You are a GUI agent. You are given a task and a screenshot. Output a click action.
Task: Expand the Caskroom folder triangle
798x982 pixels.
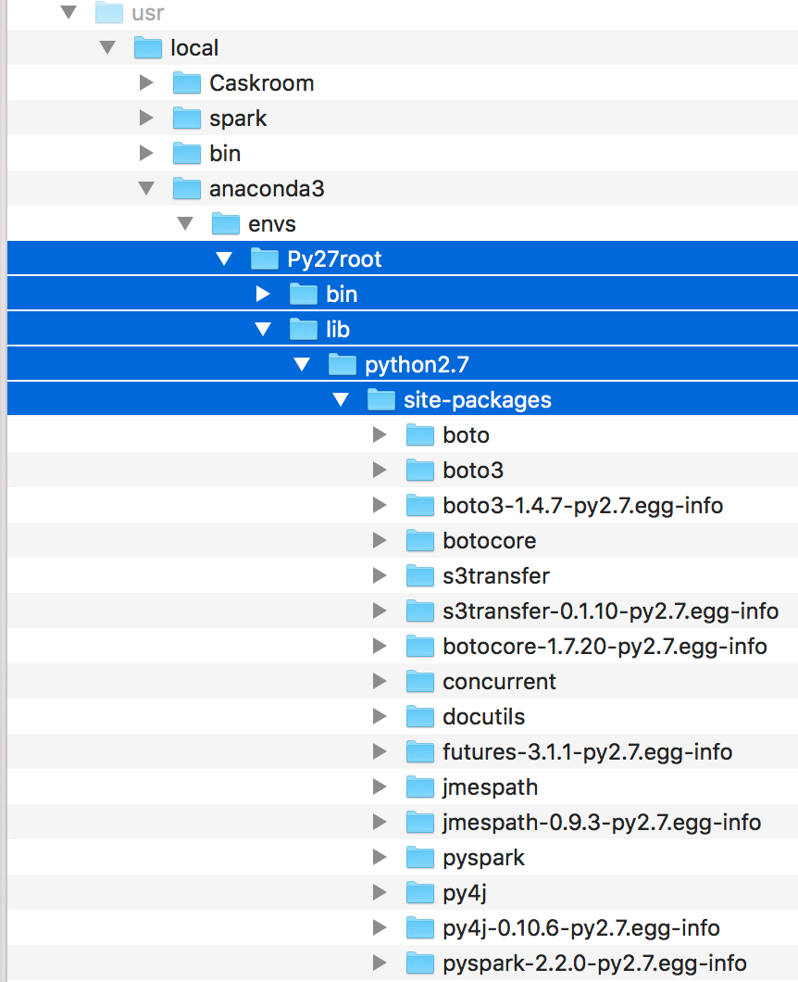pyautogui.click(x=146, y=82)
